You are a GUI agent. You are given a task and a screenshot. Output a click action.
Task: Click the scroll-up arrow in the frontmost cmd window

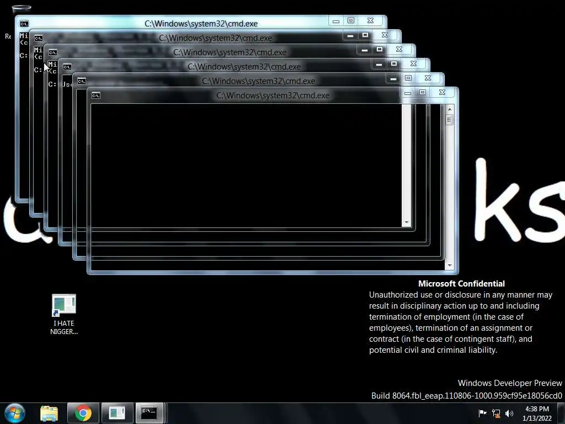[449, 109]
